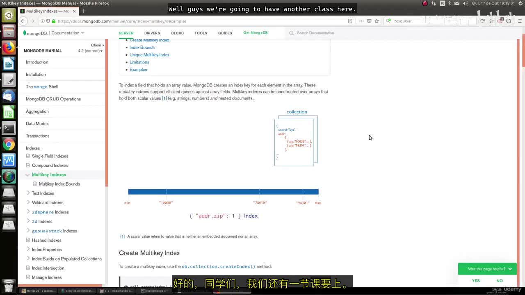Jump to the Limitations section

tap(139, 62)
